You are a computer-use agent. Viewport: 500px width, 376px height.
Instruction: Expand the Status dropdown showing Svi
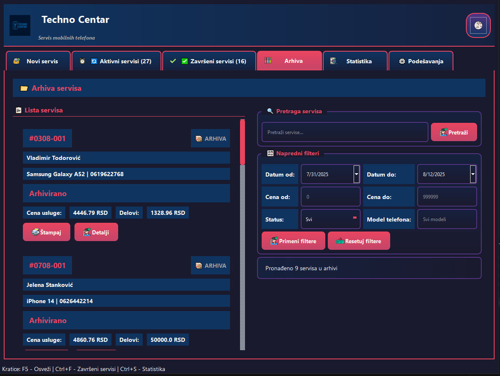point(355,218)
